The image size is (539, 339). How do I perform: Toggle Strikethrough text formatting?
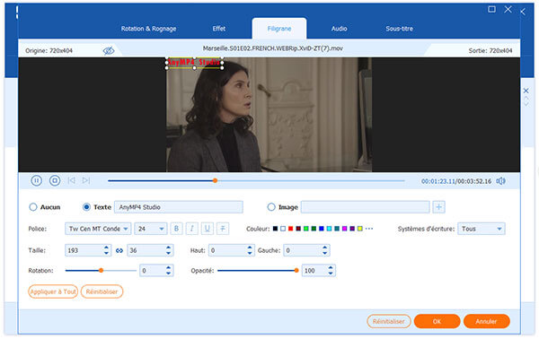coord(223,229)
